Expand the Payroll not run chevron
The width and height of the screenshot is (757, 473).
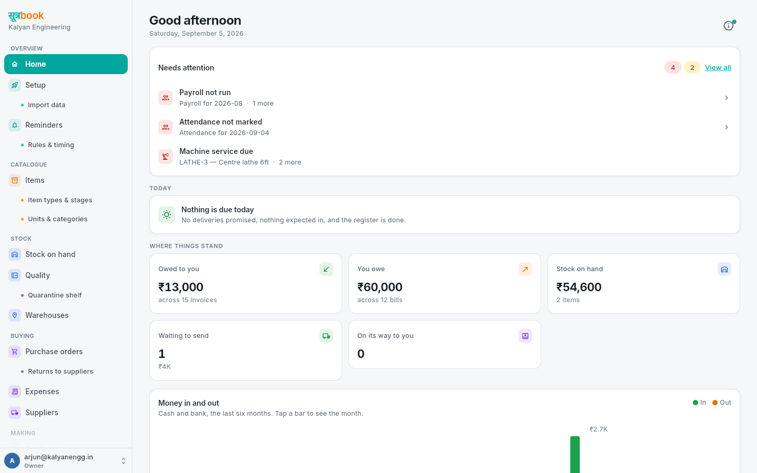tap(727, 98)
